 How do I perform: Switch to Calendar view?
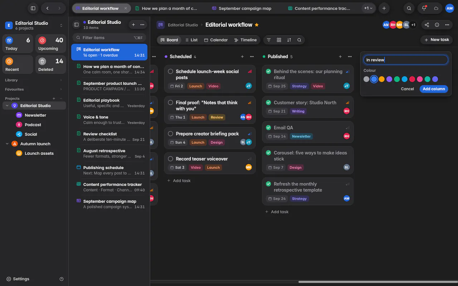pyautogui.click(x=216, y=40)
